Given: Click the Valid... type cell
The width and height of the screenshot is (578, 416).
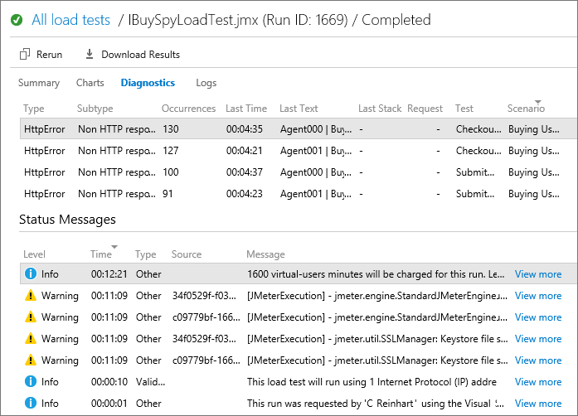Looking at the screenshot, I should point(150,382).
